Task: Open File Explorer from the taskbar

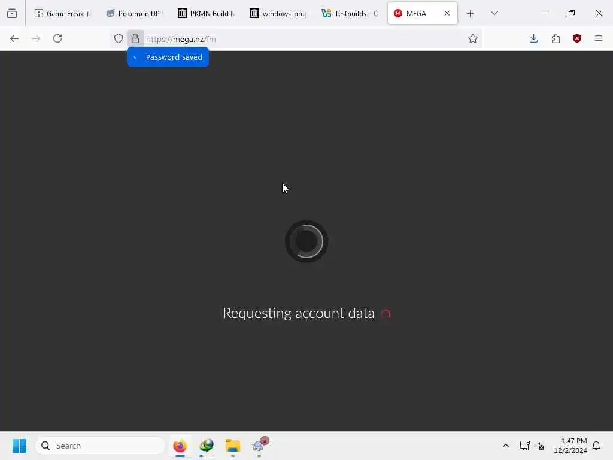Action: click(233, 446)
